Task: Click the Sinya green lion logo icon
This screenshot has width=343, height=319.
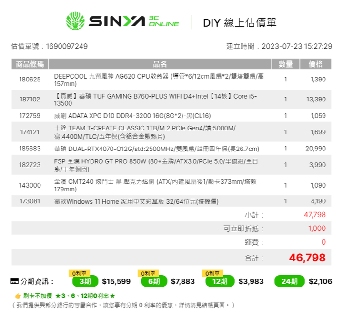Action: pos(75,21)
